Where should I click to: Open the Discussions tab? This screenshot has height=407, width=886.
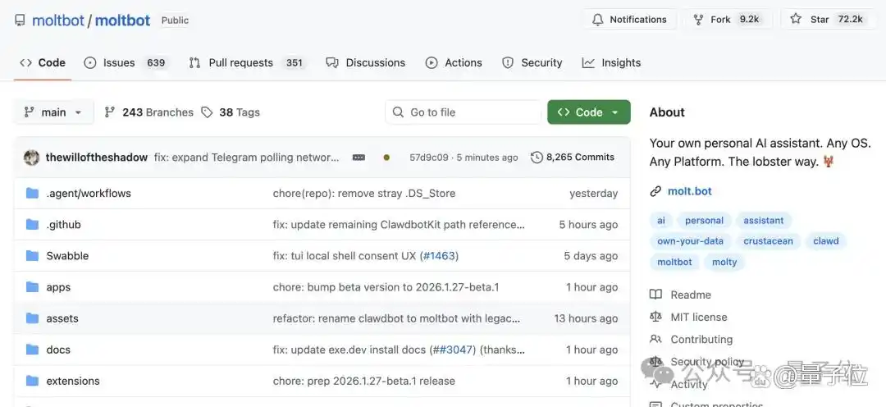pyautogui.click(x=366, y=62)
